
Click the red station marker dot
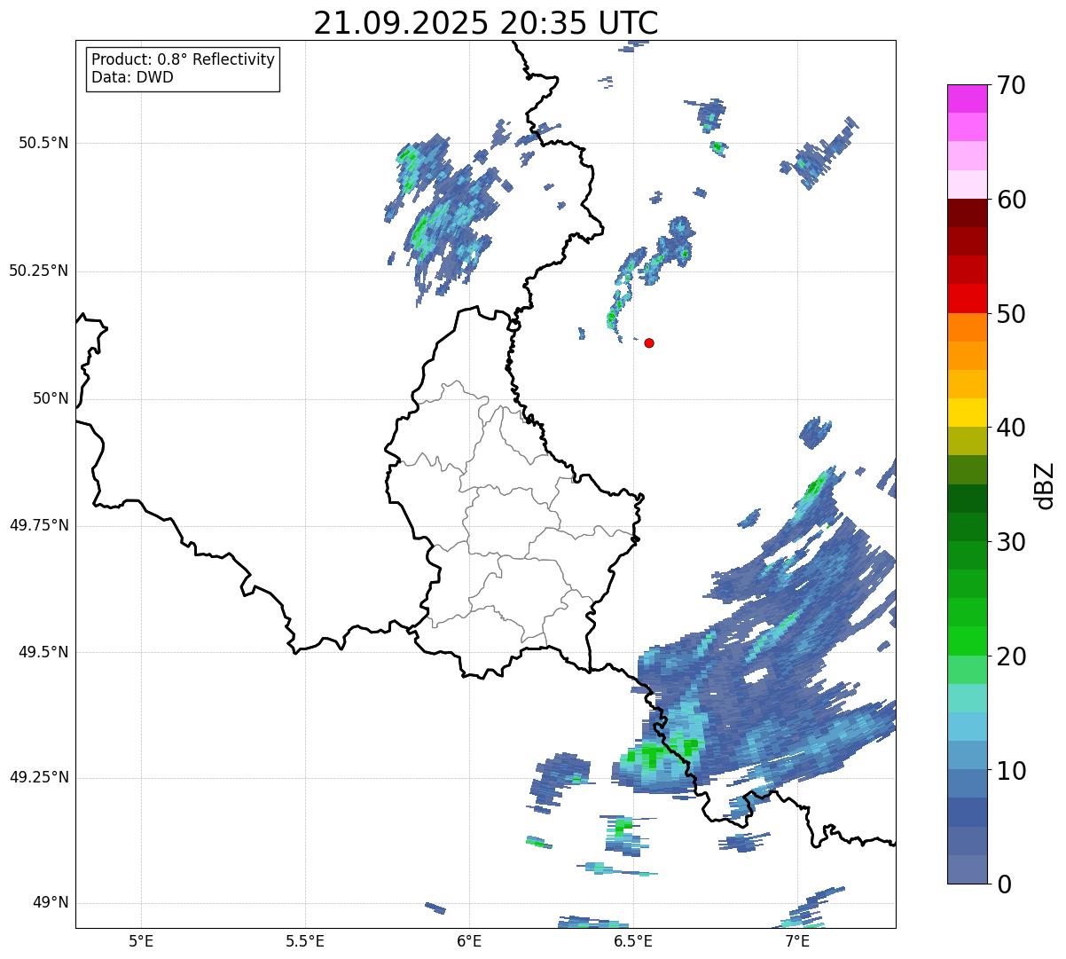pyautogui.click(x=649, y=342)
